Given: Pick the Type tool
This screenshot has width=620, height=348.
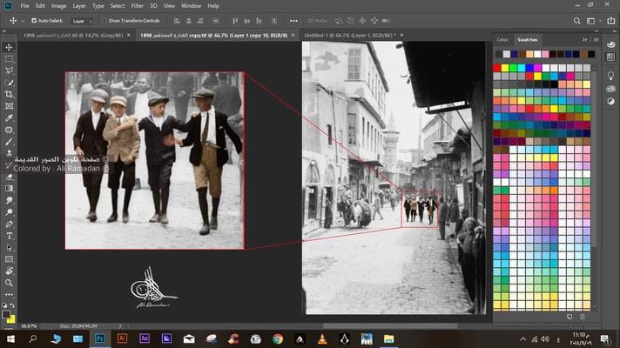Looking at the screenshot, I should coord(10,236).
